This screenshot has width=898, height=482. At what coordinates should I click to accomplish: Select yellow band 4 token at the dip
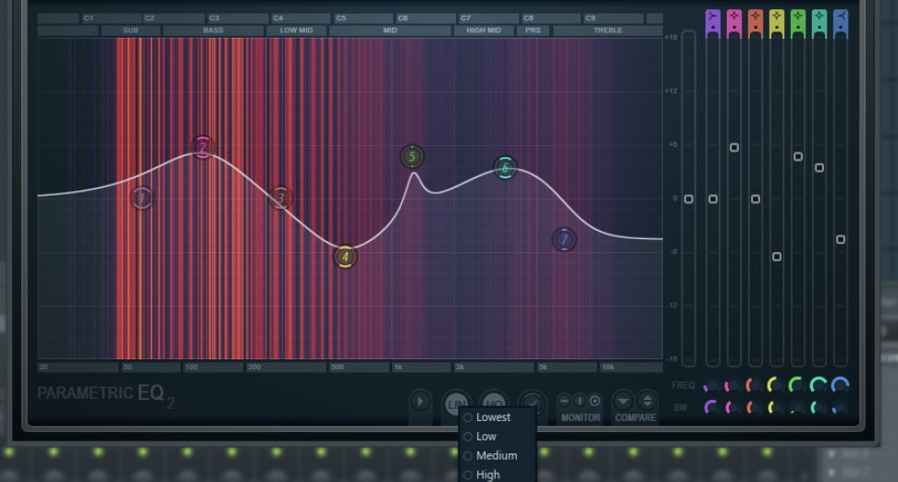coord(345,257)
